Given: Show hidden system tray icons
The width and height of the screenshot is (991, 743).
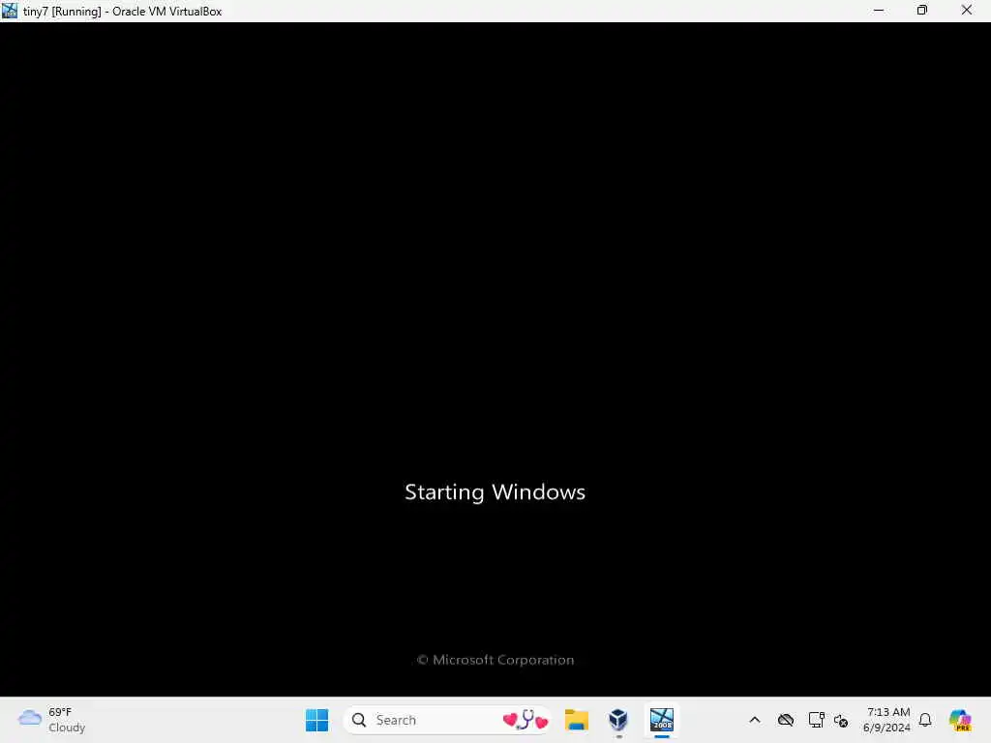Looking at the screenshot, I should [755, 720].
